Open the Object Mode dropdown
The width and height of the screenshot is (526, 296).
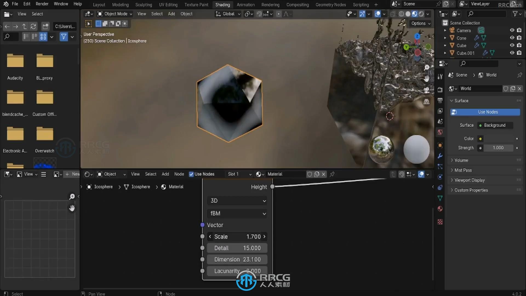click(x=115, y=14)
